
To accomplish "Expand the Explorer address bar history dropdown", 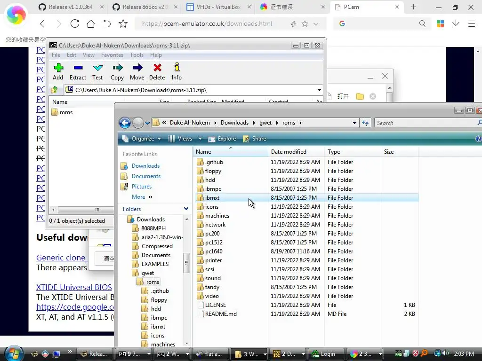I will 354,123.
